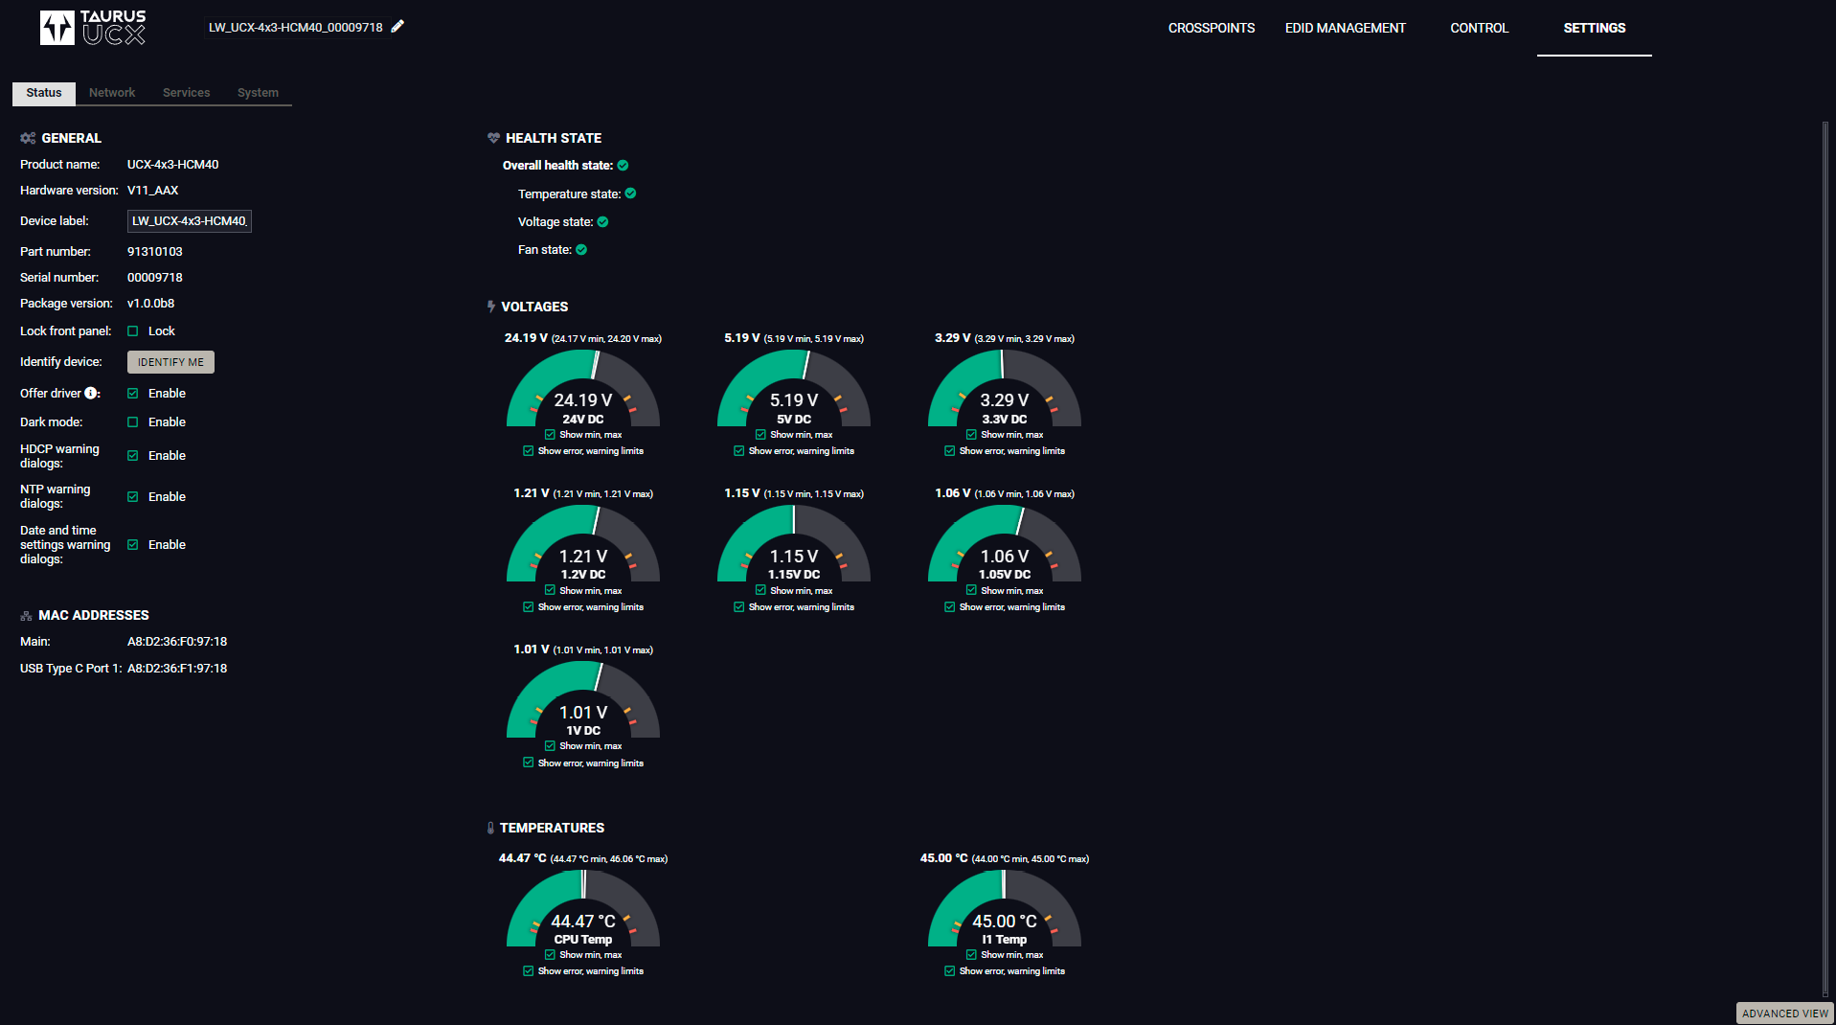Image resolution: width=1836 pixels, height=1025 pixels.
Task: Click product name UCX-4x3-HCM40
Action: tap(173, 165)
